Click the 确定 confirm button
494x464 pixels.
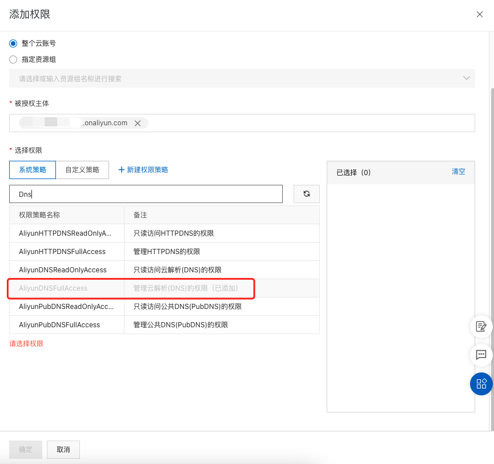click(x=26, y=450)
